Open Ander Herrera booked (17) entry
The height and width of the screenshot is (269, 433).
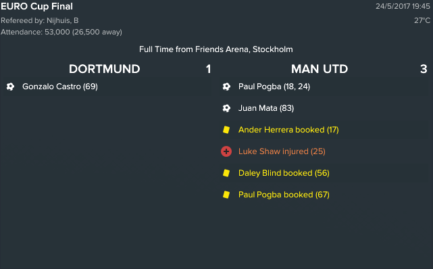click(288, 130)
